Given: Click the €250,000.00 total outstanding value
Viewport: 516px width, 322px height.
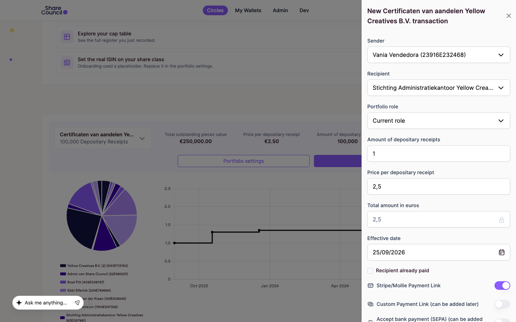Looking at the screenshot, I should pyautogui.click(x=196, y=141).
